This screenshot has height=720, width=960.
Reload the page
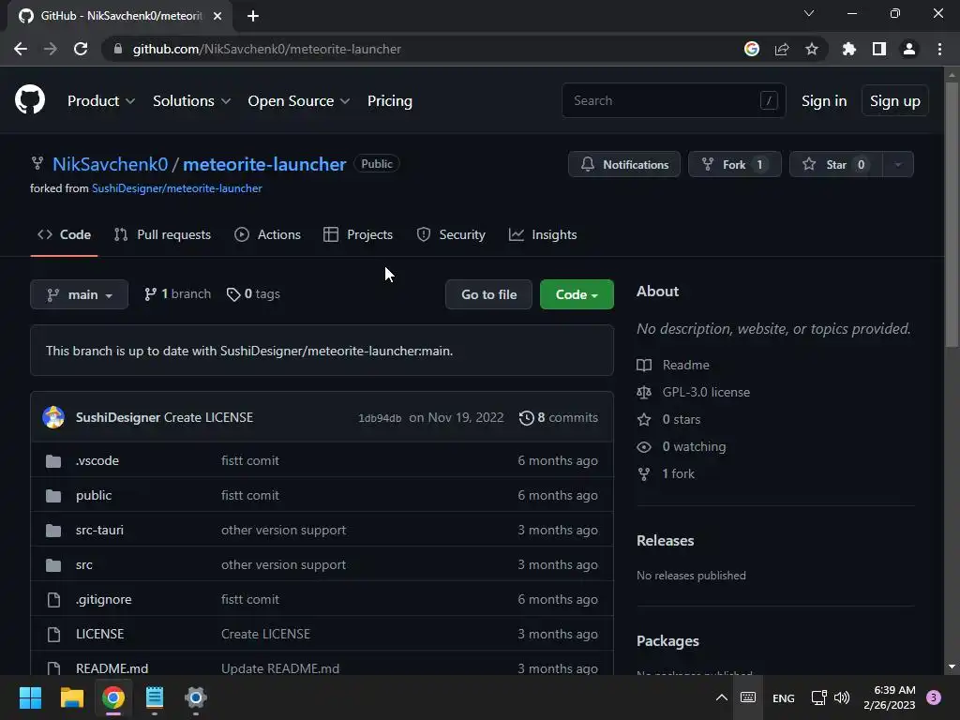[81, 49]
